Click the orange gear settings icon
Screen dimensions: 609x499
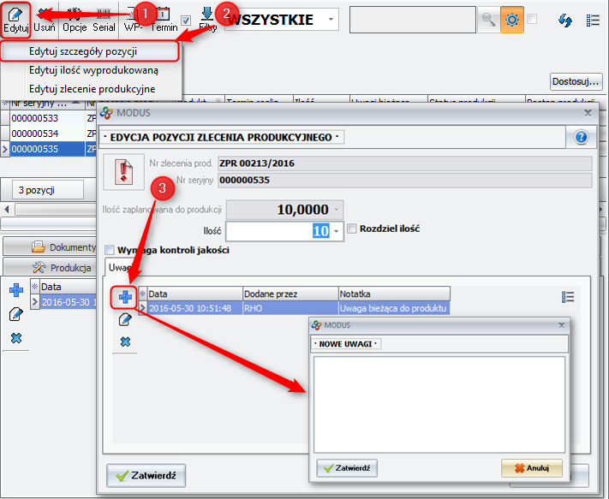pyautogui.click(x=512, y=20)
